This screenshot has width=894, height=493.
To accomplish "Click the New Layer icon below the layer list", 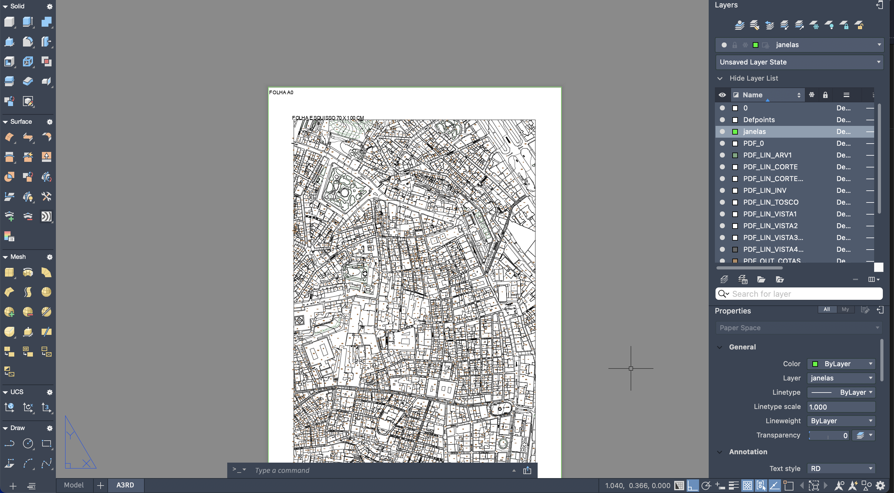I will click(724, 279).
